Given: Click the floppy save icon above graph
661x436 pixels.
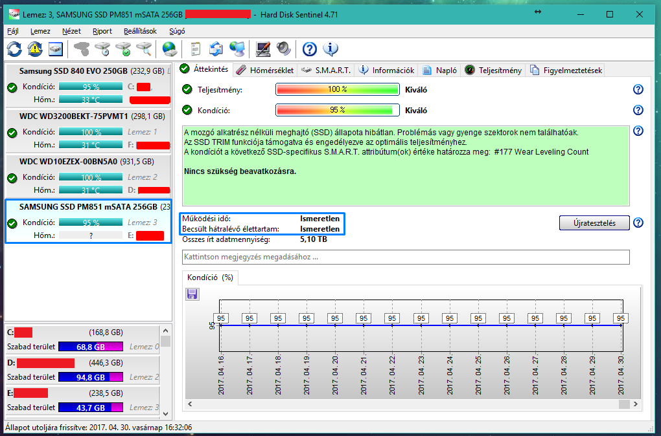Looking at the screenshot, I should point(192,294).
